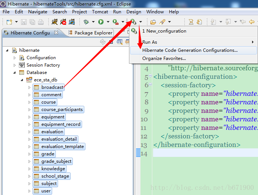The width and height of the screenshot is (258, 195).
Task: Open the Navigate menu
Action: point(38,12)
